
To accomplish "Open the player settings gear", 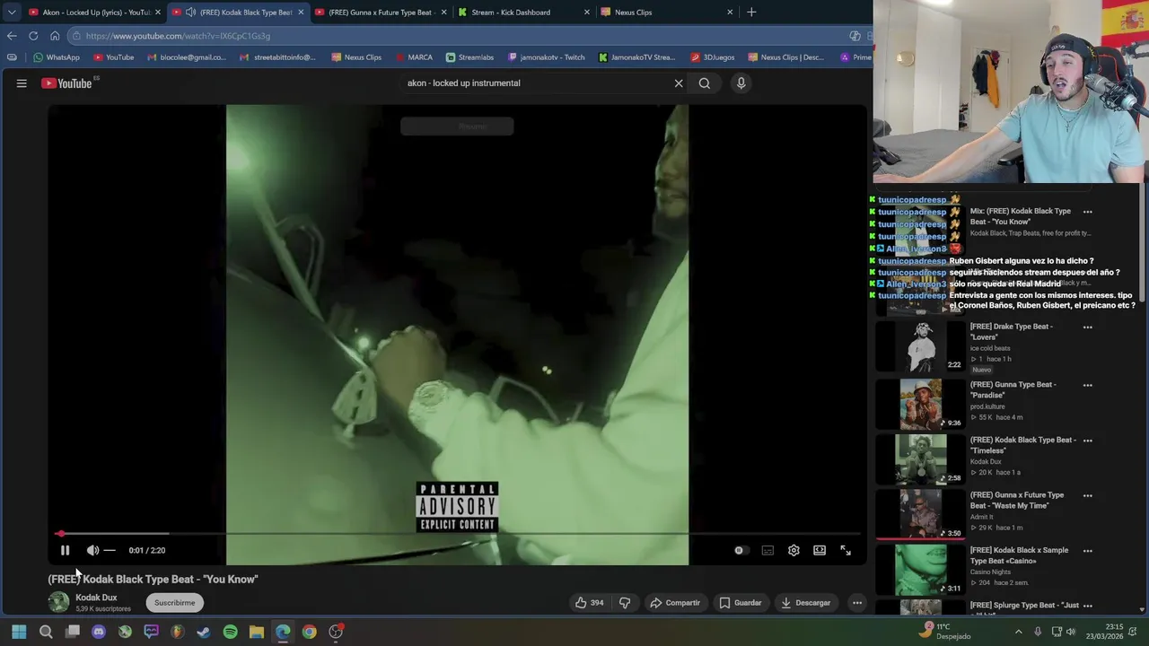I will [794, 550].
